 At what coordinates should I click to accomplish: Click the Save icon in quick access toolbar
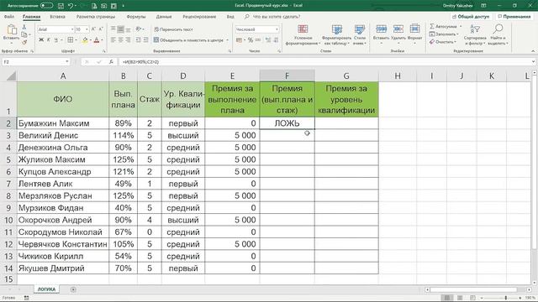click(x=61, y=6)
